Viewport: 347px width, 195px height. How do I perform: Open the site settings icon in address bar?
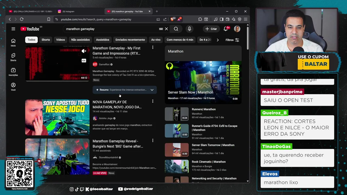[x=56, y=19]
